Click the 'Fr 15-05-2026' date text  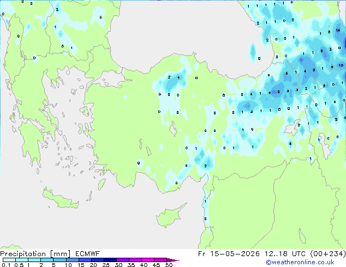(229, 254)
